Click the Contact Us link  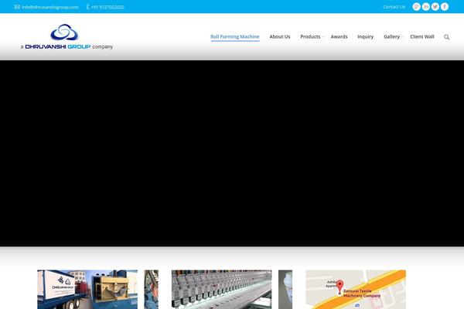(x=394, y=7)
